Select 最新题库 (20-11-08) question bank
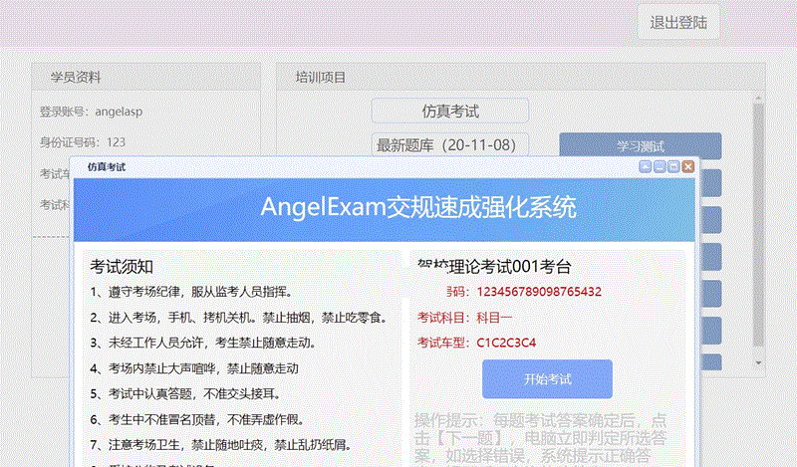 (x=449, y=145)
